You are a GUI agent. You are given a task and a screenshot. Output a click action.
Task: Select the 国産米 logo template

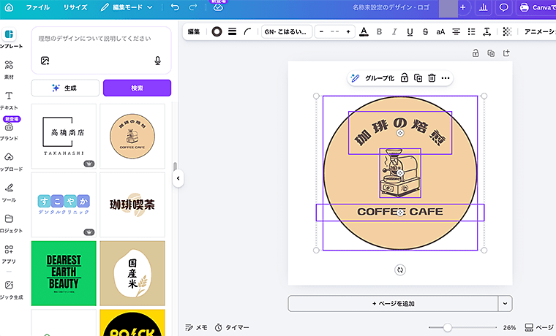[x=132, y=273]
